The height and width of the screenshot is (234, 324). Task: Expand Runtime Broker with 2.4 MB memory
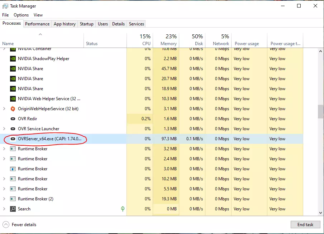click(x=4, y=159)
